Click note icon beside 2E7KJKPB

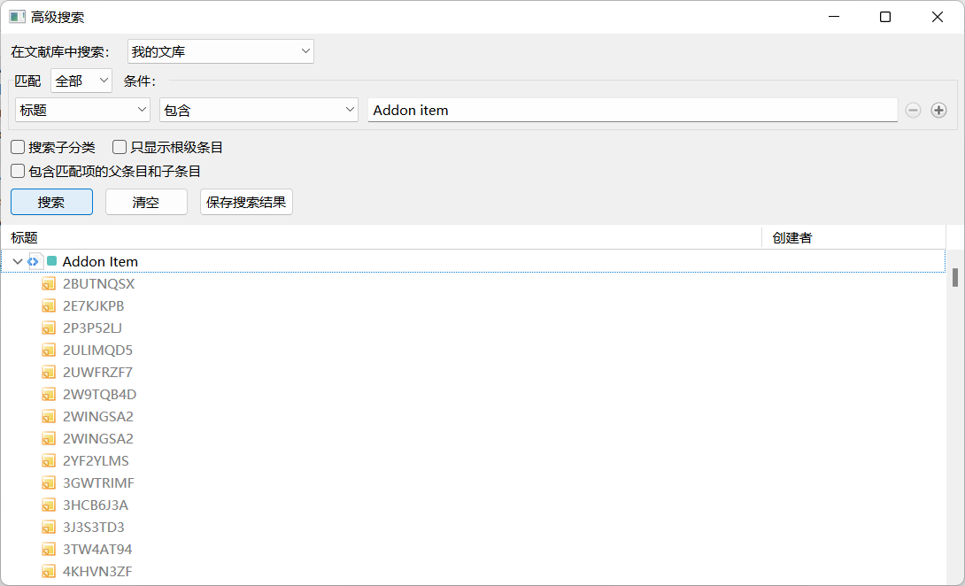pos(49,306)
